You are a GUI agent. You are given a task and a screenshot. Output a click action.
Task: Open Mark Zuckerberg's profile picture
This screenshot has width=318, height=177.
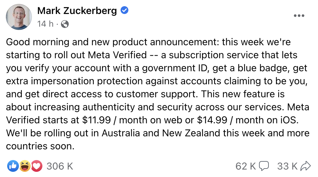pos(19,17)
